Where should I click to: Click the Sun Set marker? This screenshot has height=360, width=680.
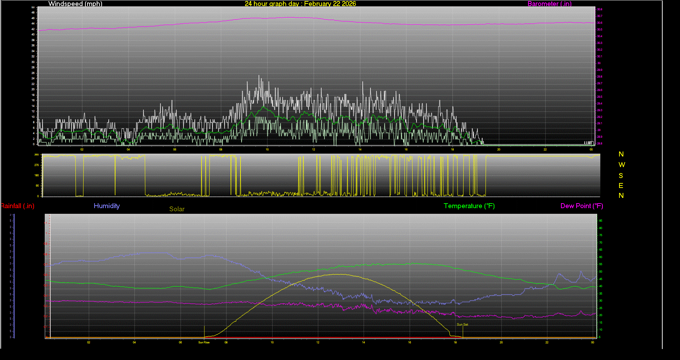(x=462, y=324)
